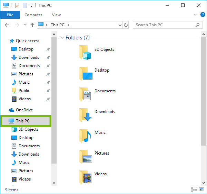Open 3D Objects under This PC tree
The image size is (207, 194).
point(28,129)
